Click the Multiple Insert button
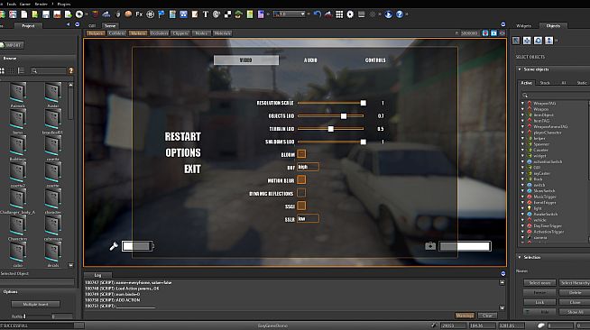 (x=35, y=304)
